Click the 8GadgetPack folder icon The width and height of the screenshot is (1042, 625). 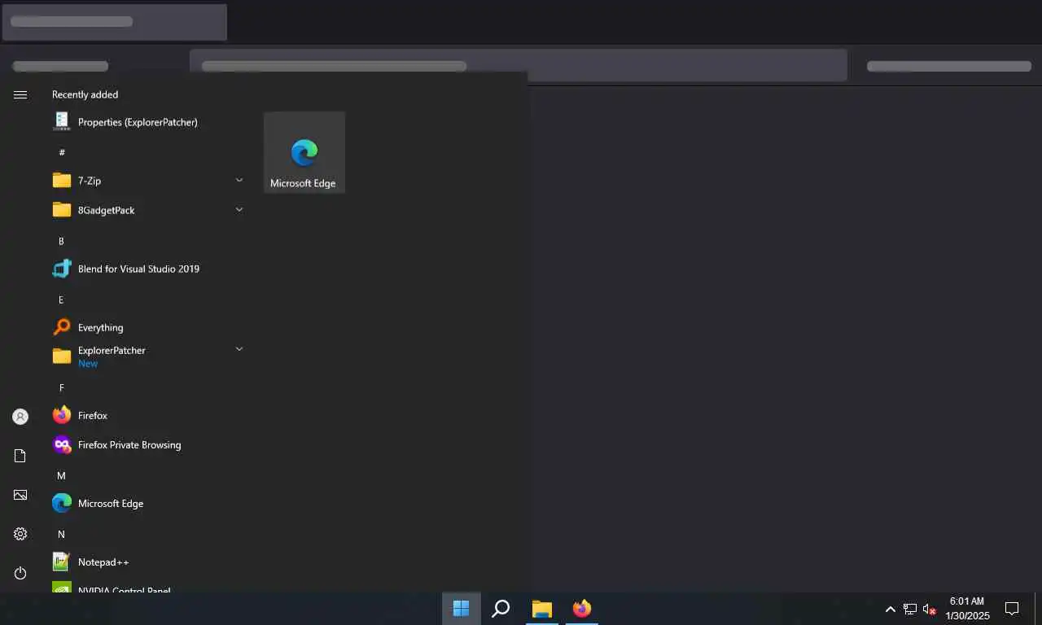point(62,210)
